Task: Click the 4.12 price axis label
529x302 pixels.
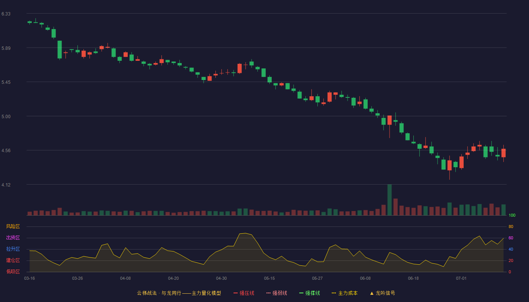Action: click(x=6, y=185)
